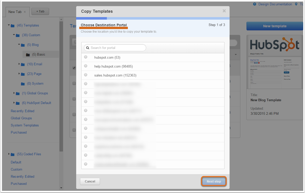Image resolution: width=305 pixels, height=193 pixels.
Task: Open the template list sort dropdown arrow
Action: coord(236,55)
